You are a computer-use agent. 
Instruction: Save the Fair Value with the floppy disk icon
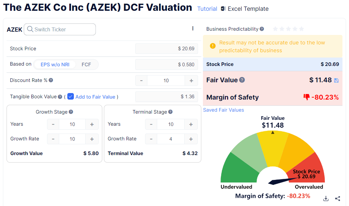336,80
